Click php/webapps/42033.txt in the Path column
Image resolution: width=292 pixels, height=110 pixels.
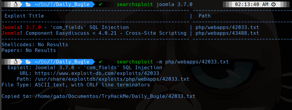point(227,27)
